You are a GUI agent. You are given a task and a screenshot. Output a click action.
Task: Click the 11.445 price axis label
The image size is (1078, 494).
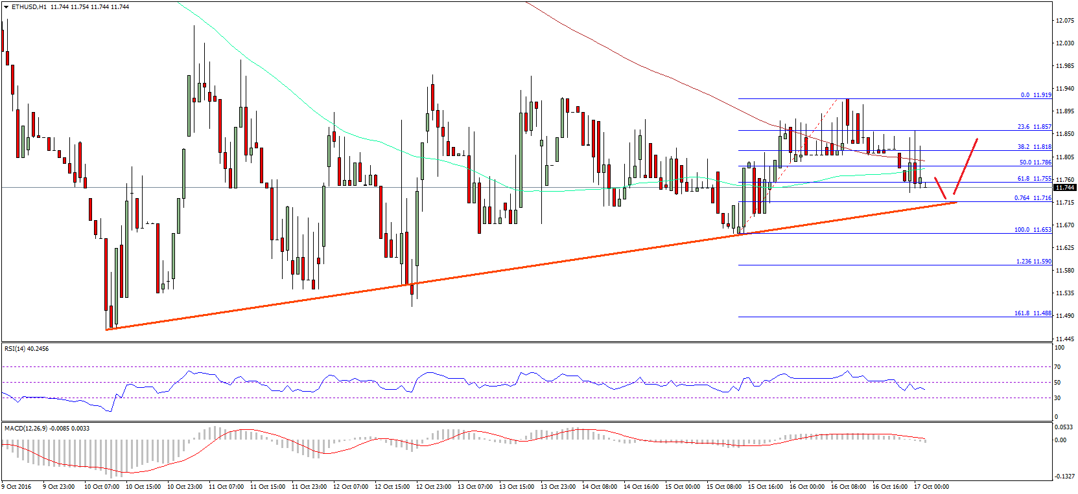1065,339
